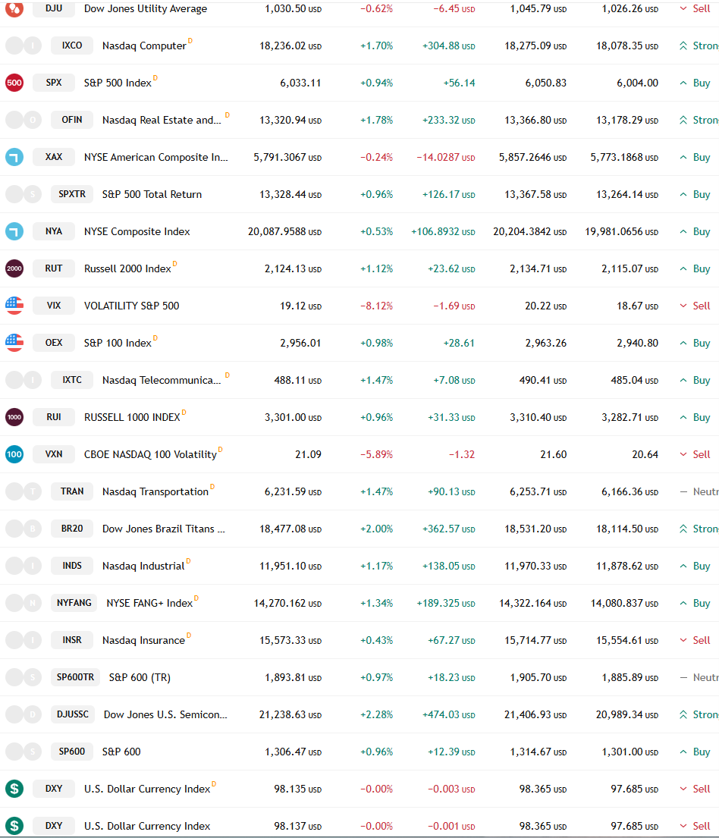Viewport: 719px width, 838px height.
Task: Click the NYA price 20,087.9588 USD
Action: pos(284,231)
